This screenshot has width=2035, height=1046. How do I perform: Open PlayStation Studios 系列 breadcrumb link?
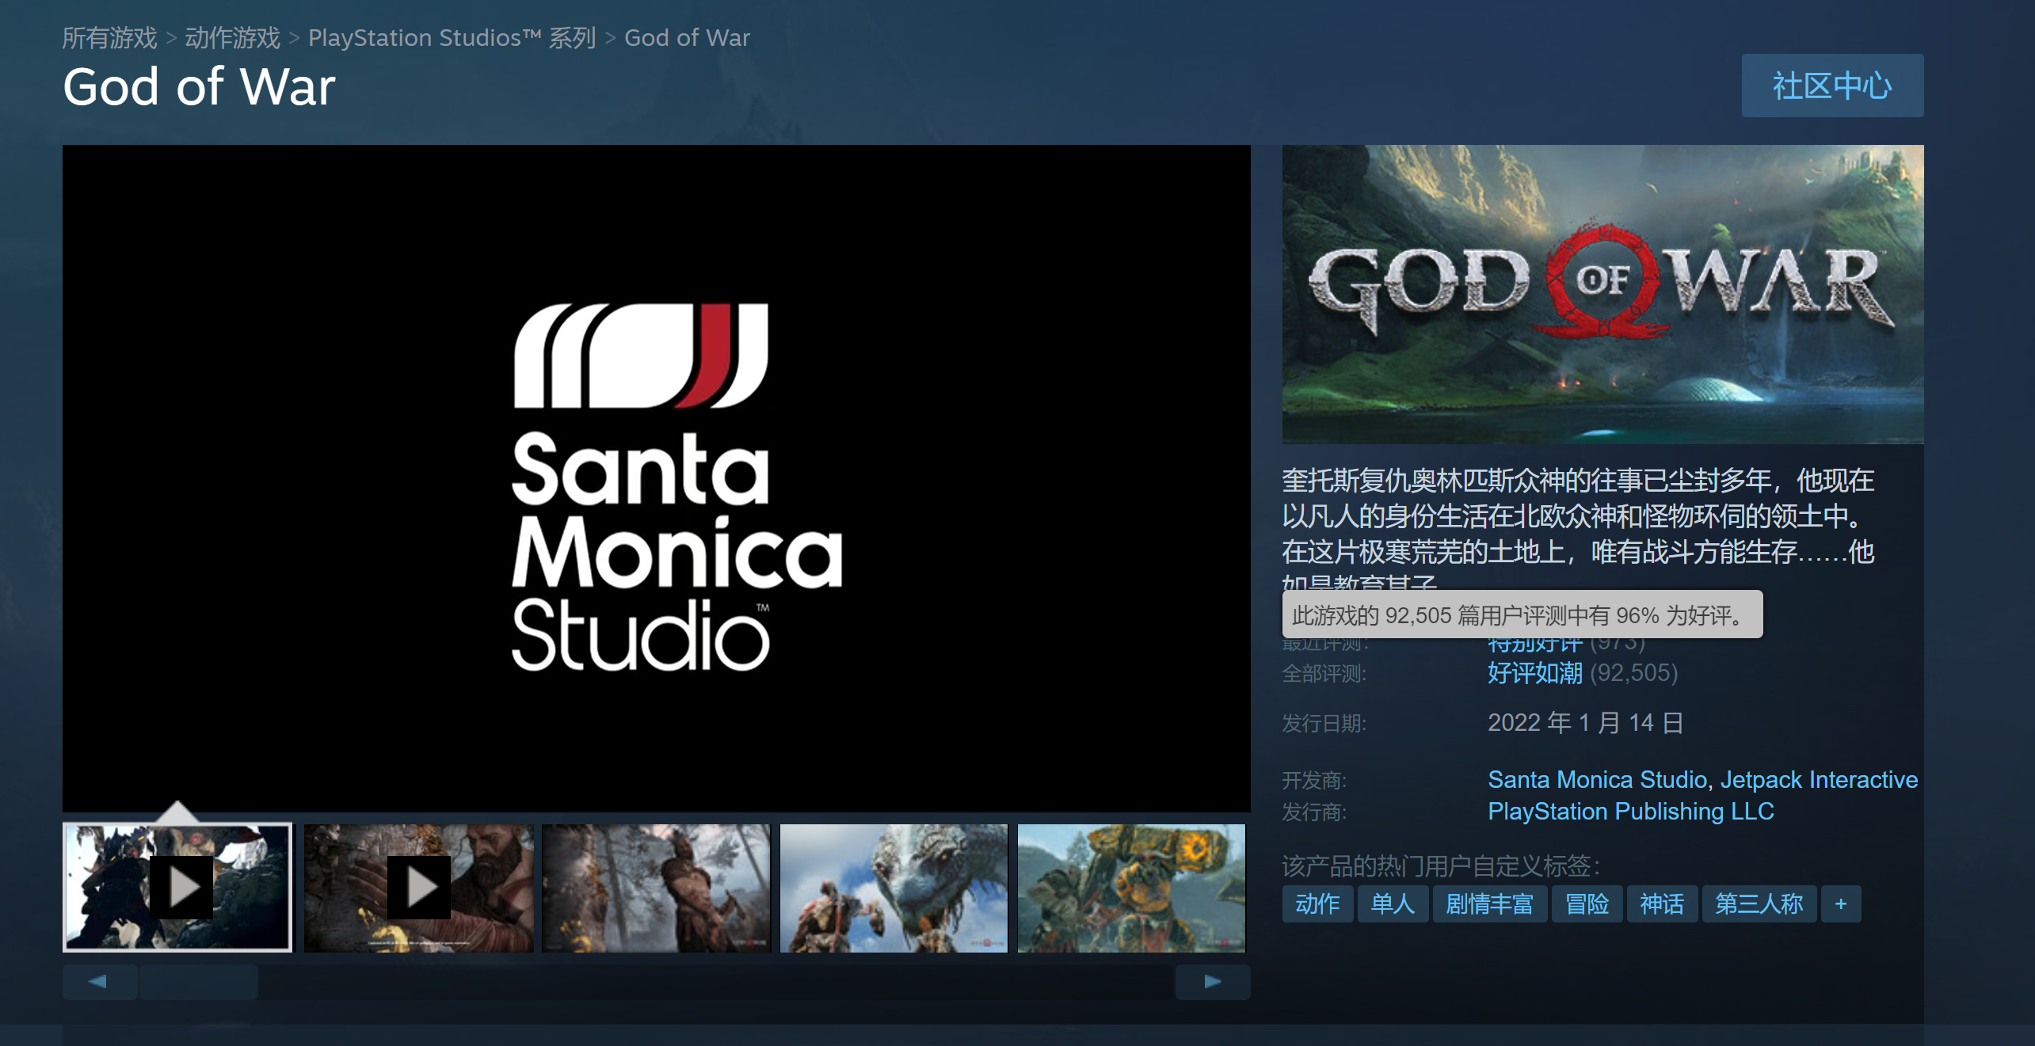click(x=452, y=37)
